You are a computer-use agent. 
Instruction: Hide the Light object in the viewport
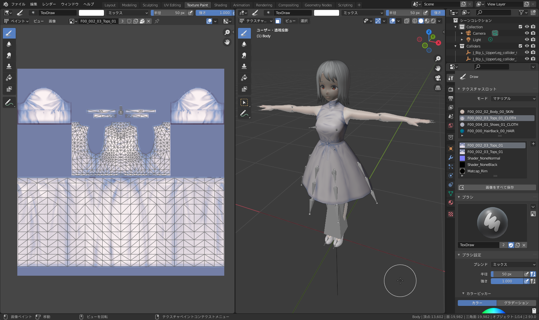pyautogui.click(x=526, y=39)
